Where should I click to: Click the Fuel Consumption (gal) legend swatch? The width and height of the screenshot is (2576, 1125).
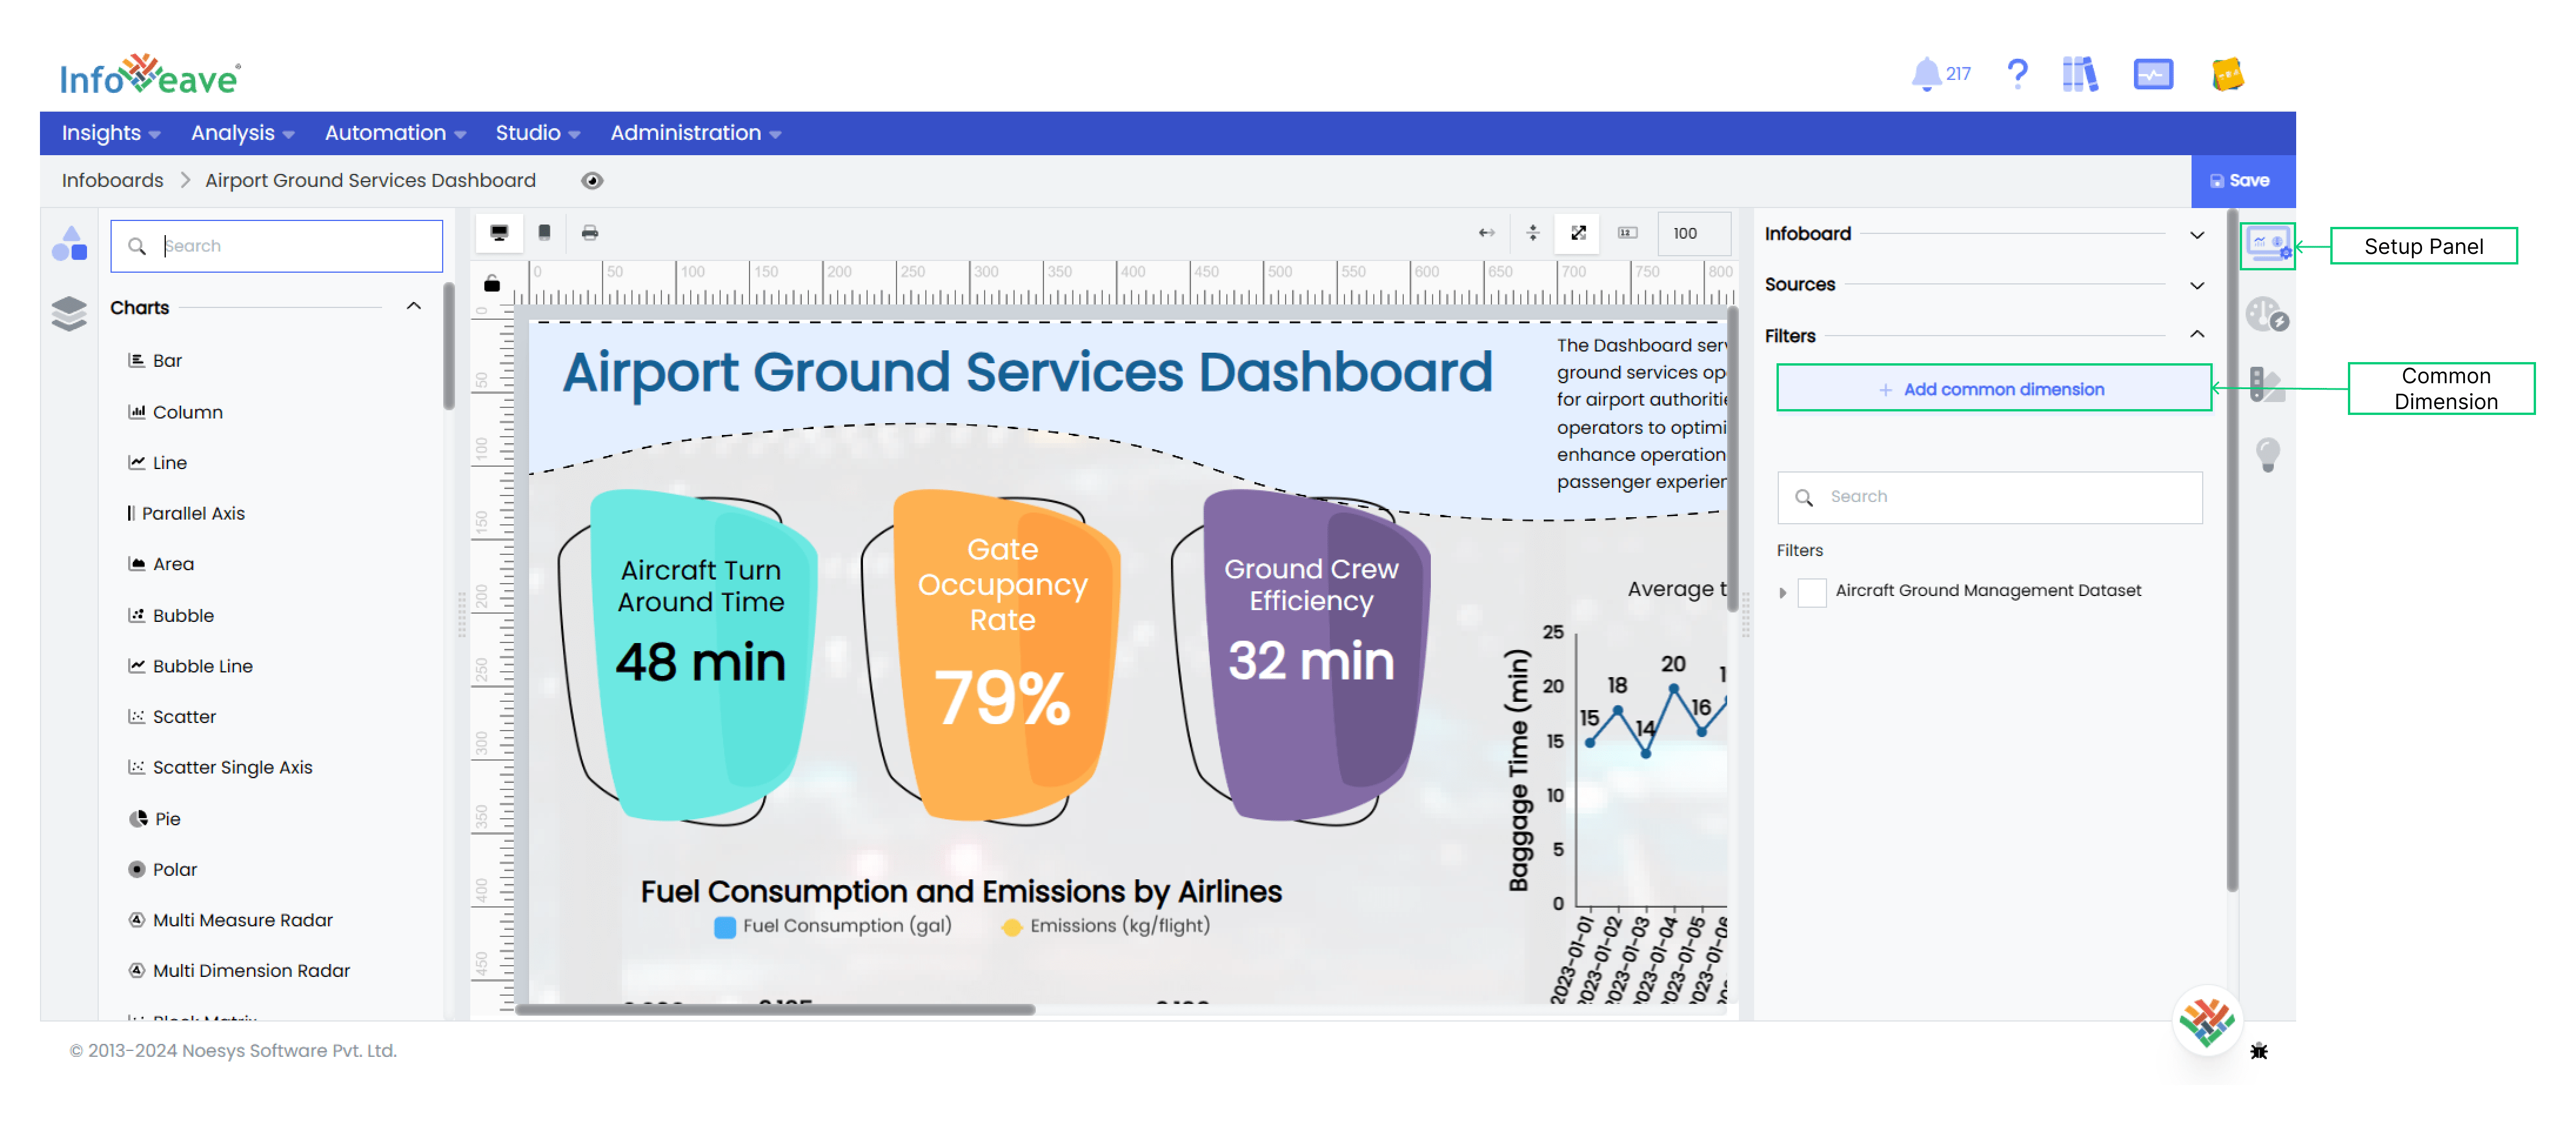pos(724,927)
